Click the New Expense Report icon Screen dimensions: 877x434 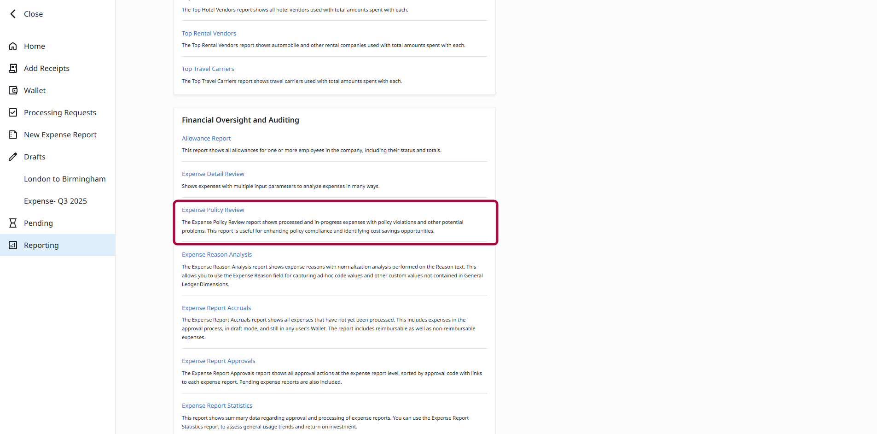point(13,135)
